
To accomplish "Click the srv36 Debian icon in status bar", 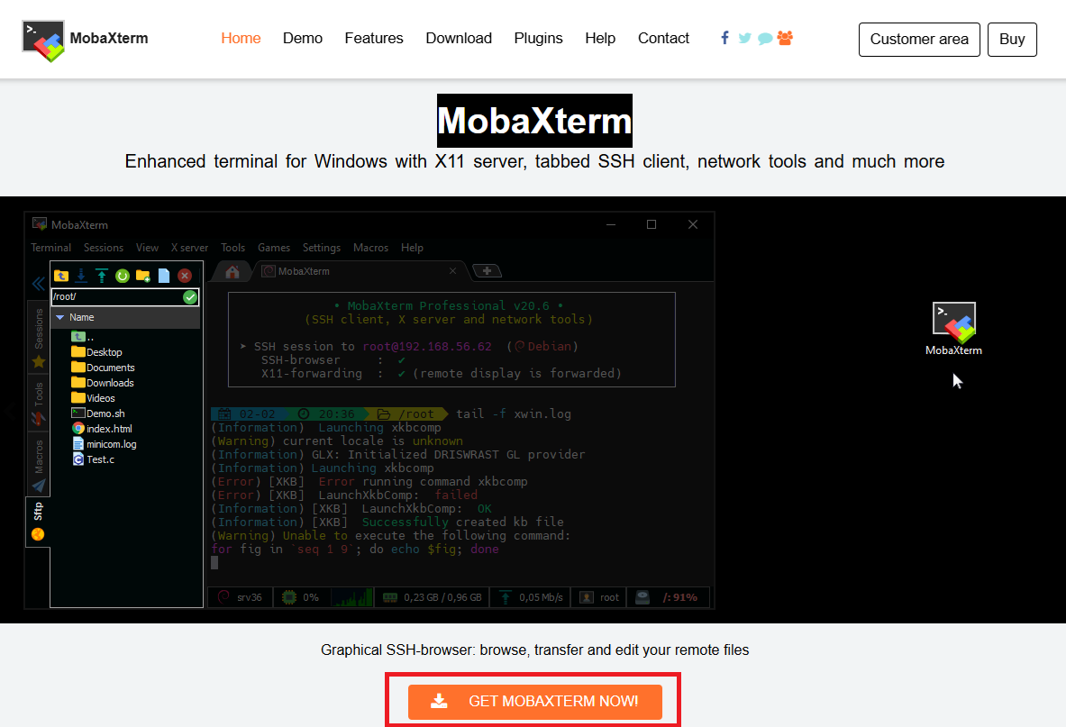I will (223, 597).
